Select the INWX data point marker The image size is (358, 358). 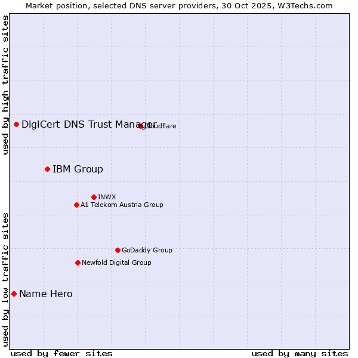[94, 197]
